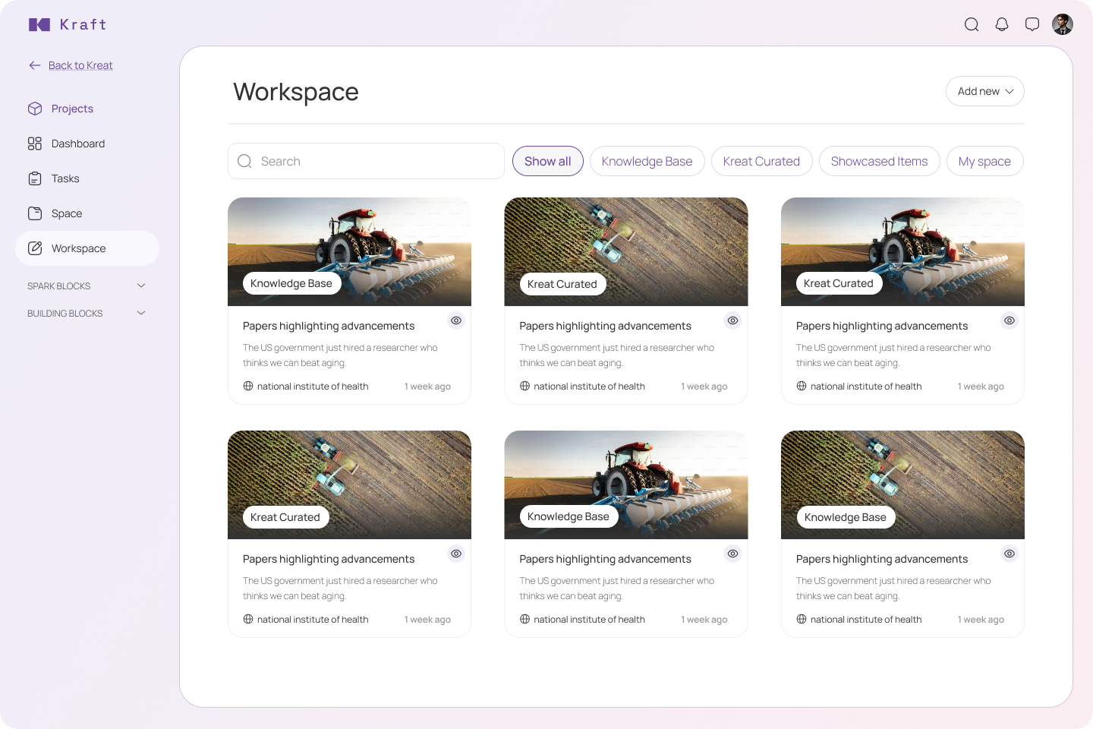This screenshot has width=1093, height=729.
Task: Click the user profile avatar
Action: (1063, 24)
